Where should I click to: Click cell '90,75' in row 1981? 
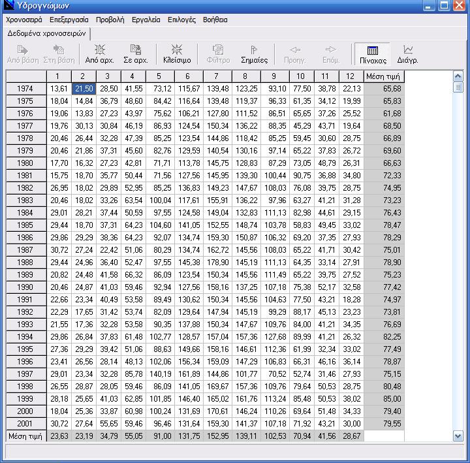coord(302,176)
